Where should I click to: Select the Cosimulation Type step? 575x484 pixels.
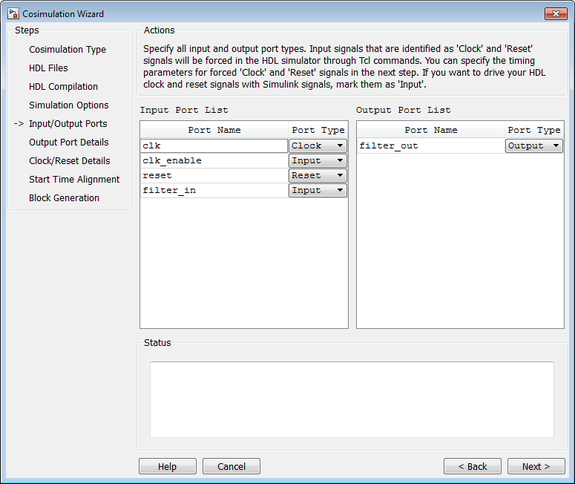[x=68, y=50]
